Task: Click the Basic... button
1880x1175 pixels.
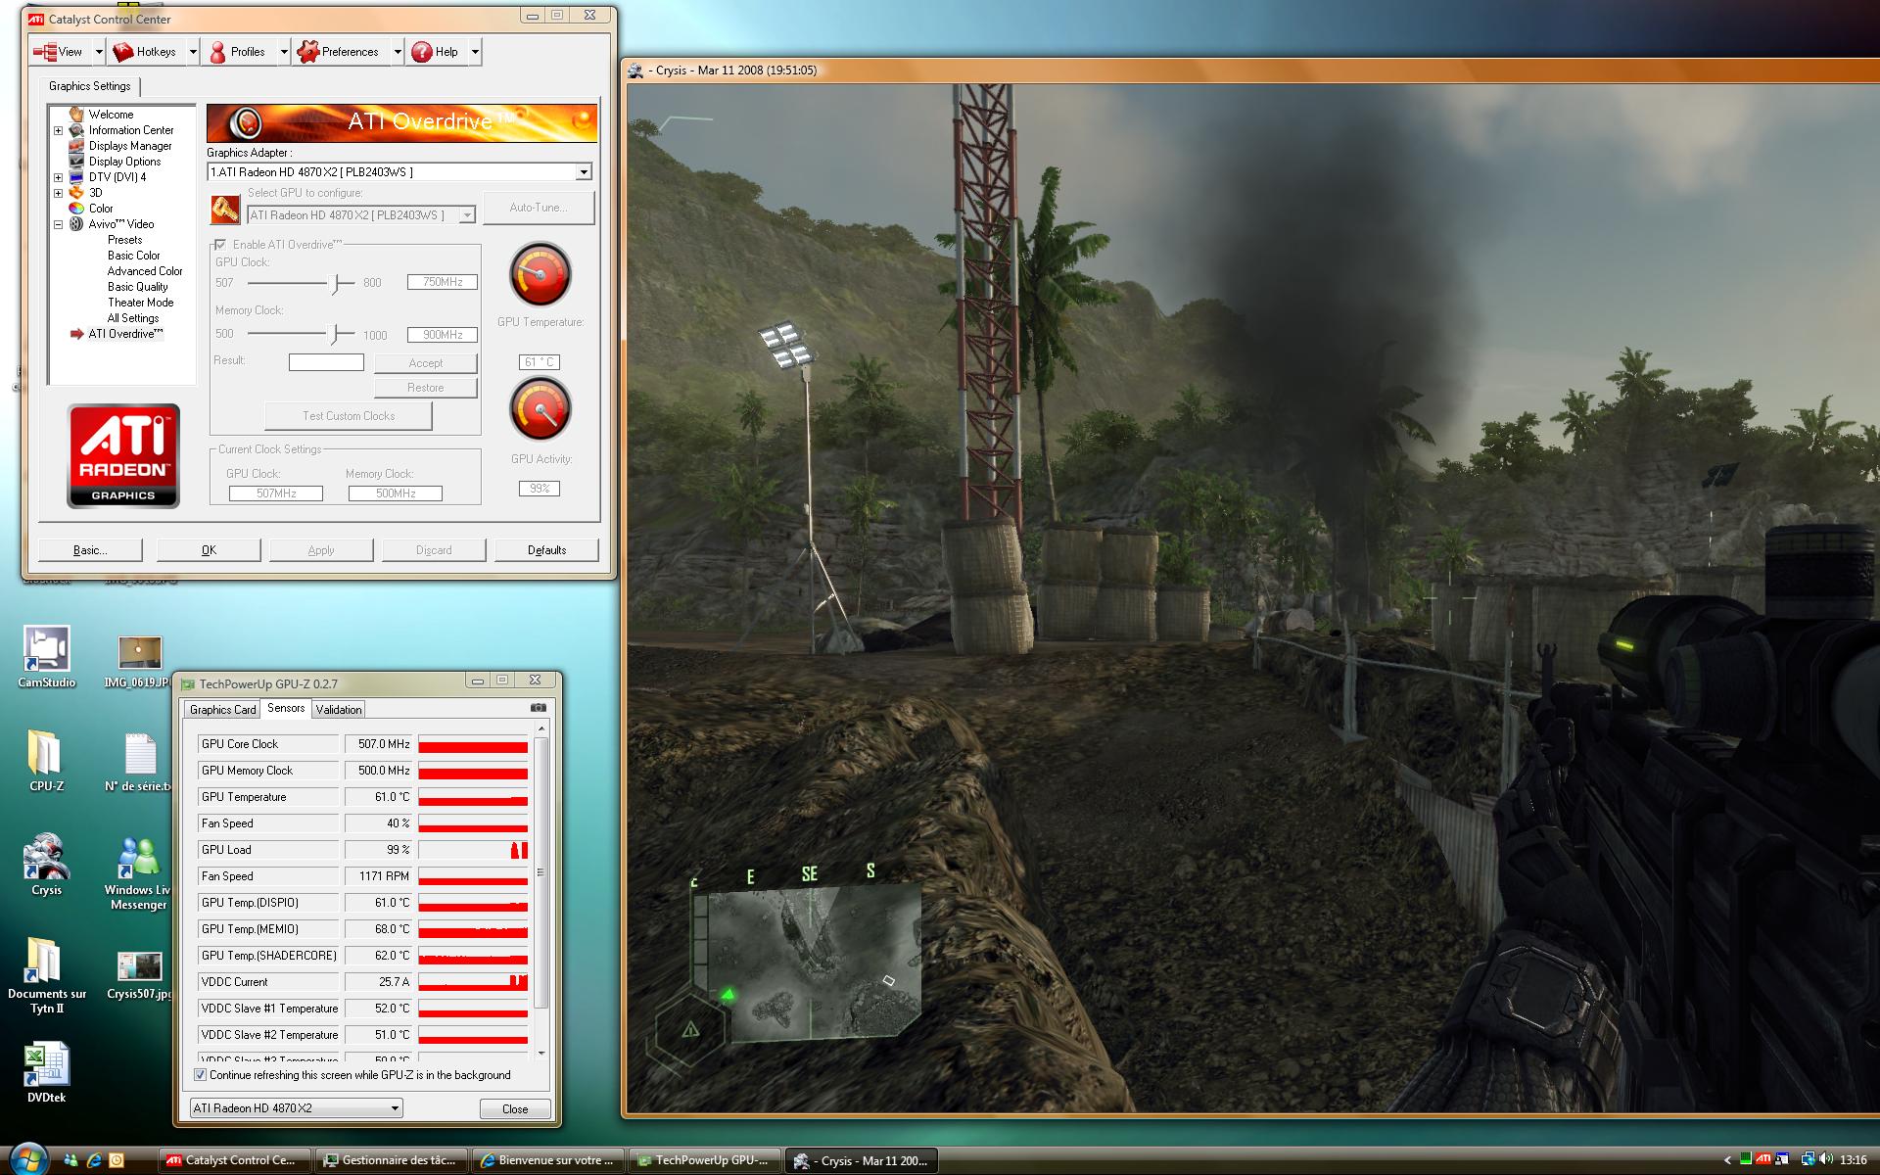Action: pyautogui.click(x=90, y=550)
